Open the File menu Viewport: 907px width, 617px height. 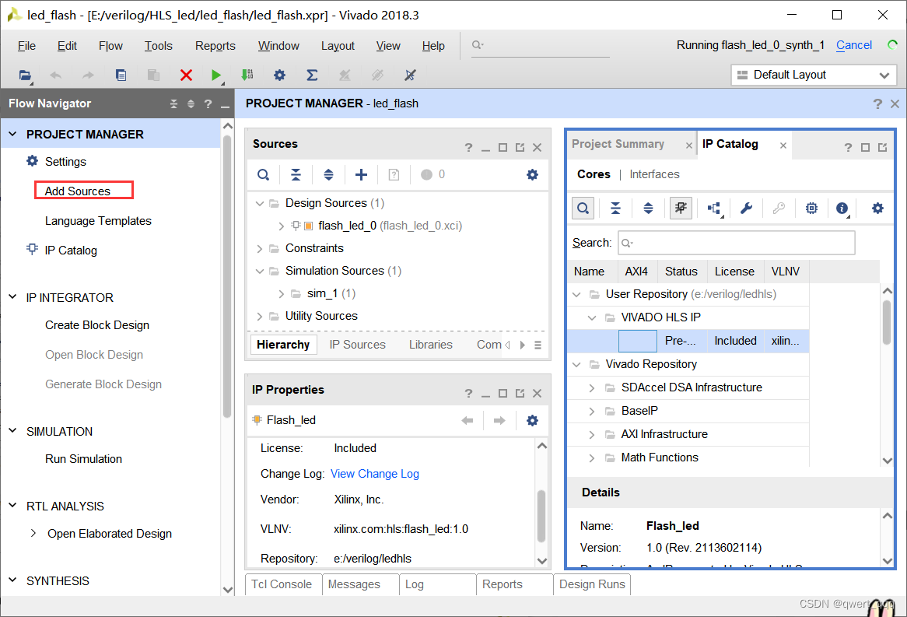(x=26, y=46)
